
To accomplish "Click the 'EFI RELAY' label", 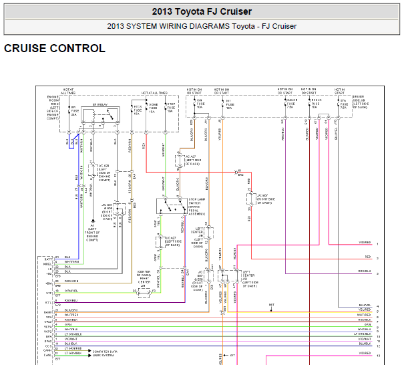I will click(100, 104).
